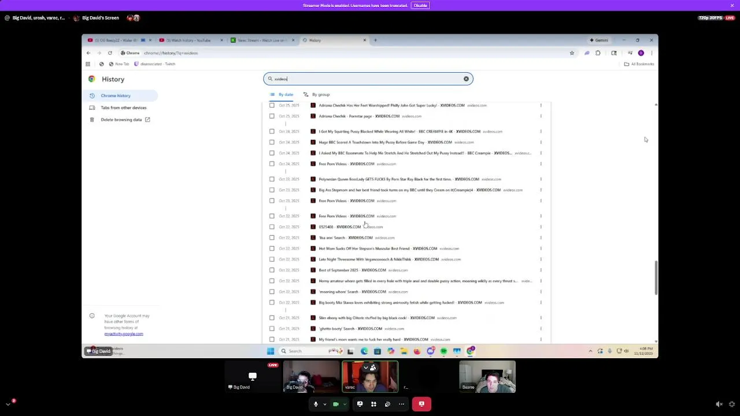Close the History browser tab

[x=364, y=40]
